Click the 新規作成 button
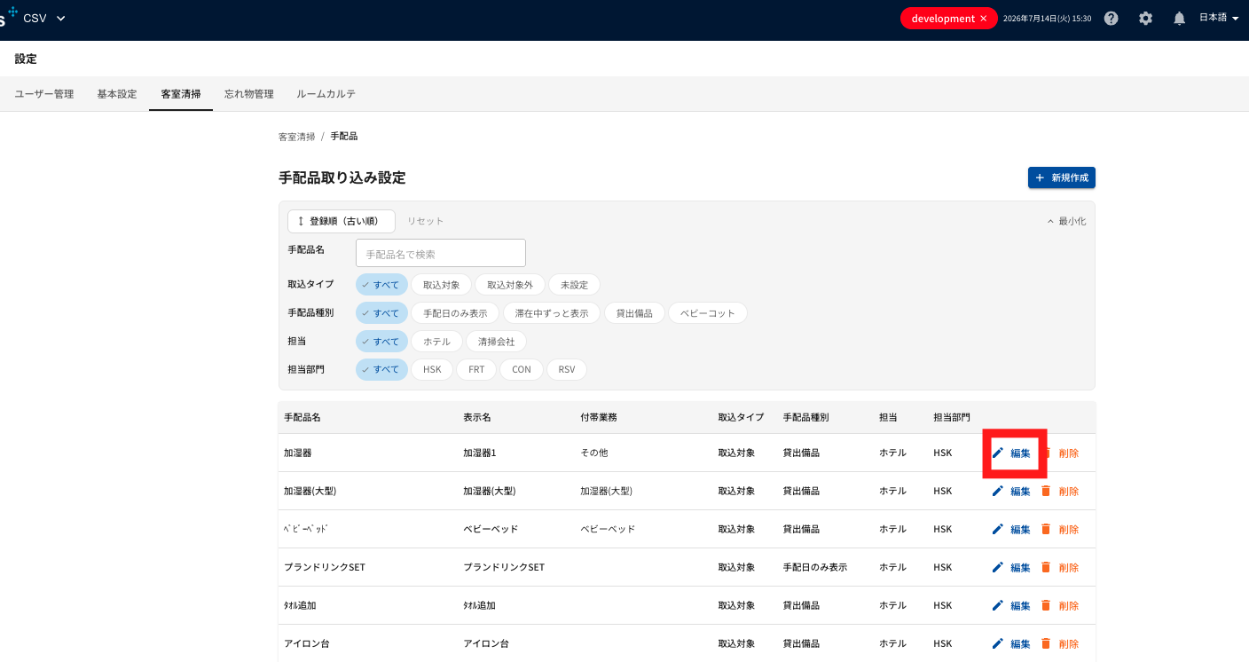The height and width of the screenshot is (662, 1249). [x=1061, y=177]
